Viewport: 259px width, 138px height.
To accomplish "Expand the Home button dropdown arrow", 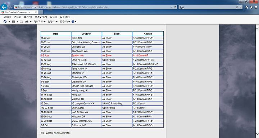I will (x=9, y=22).
